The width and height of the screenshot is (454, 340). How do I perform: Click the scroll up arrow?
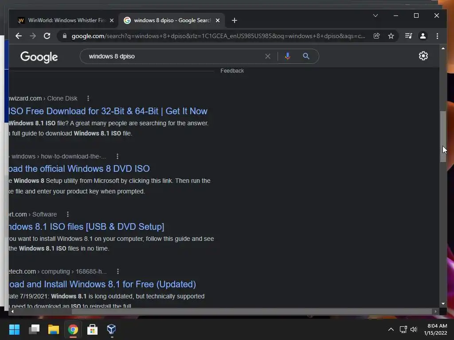coord(443,48)
